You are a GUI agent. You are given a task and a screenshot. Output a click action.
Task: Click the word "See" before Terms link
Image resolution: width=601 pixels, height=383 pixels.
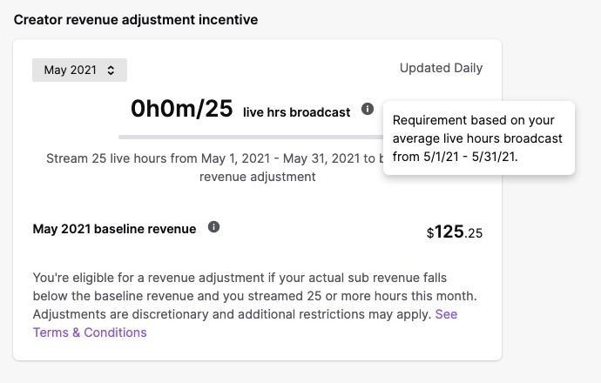[446, 314]
